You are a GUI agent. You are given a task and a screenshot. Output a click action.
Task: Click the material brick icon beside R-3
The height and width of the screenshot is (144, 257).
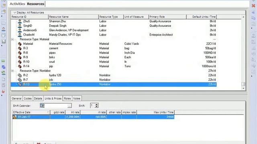click(x=20, y=48)
